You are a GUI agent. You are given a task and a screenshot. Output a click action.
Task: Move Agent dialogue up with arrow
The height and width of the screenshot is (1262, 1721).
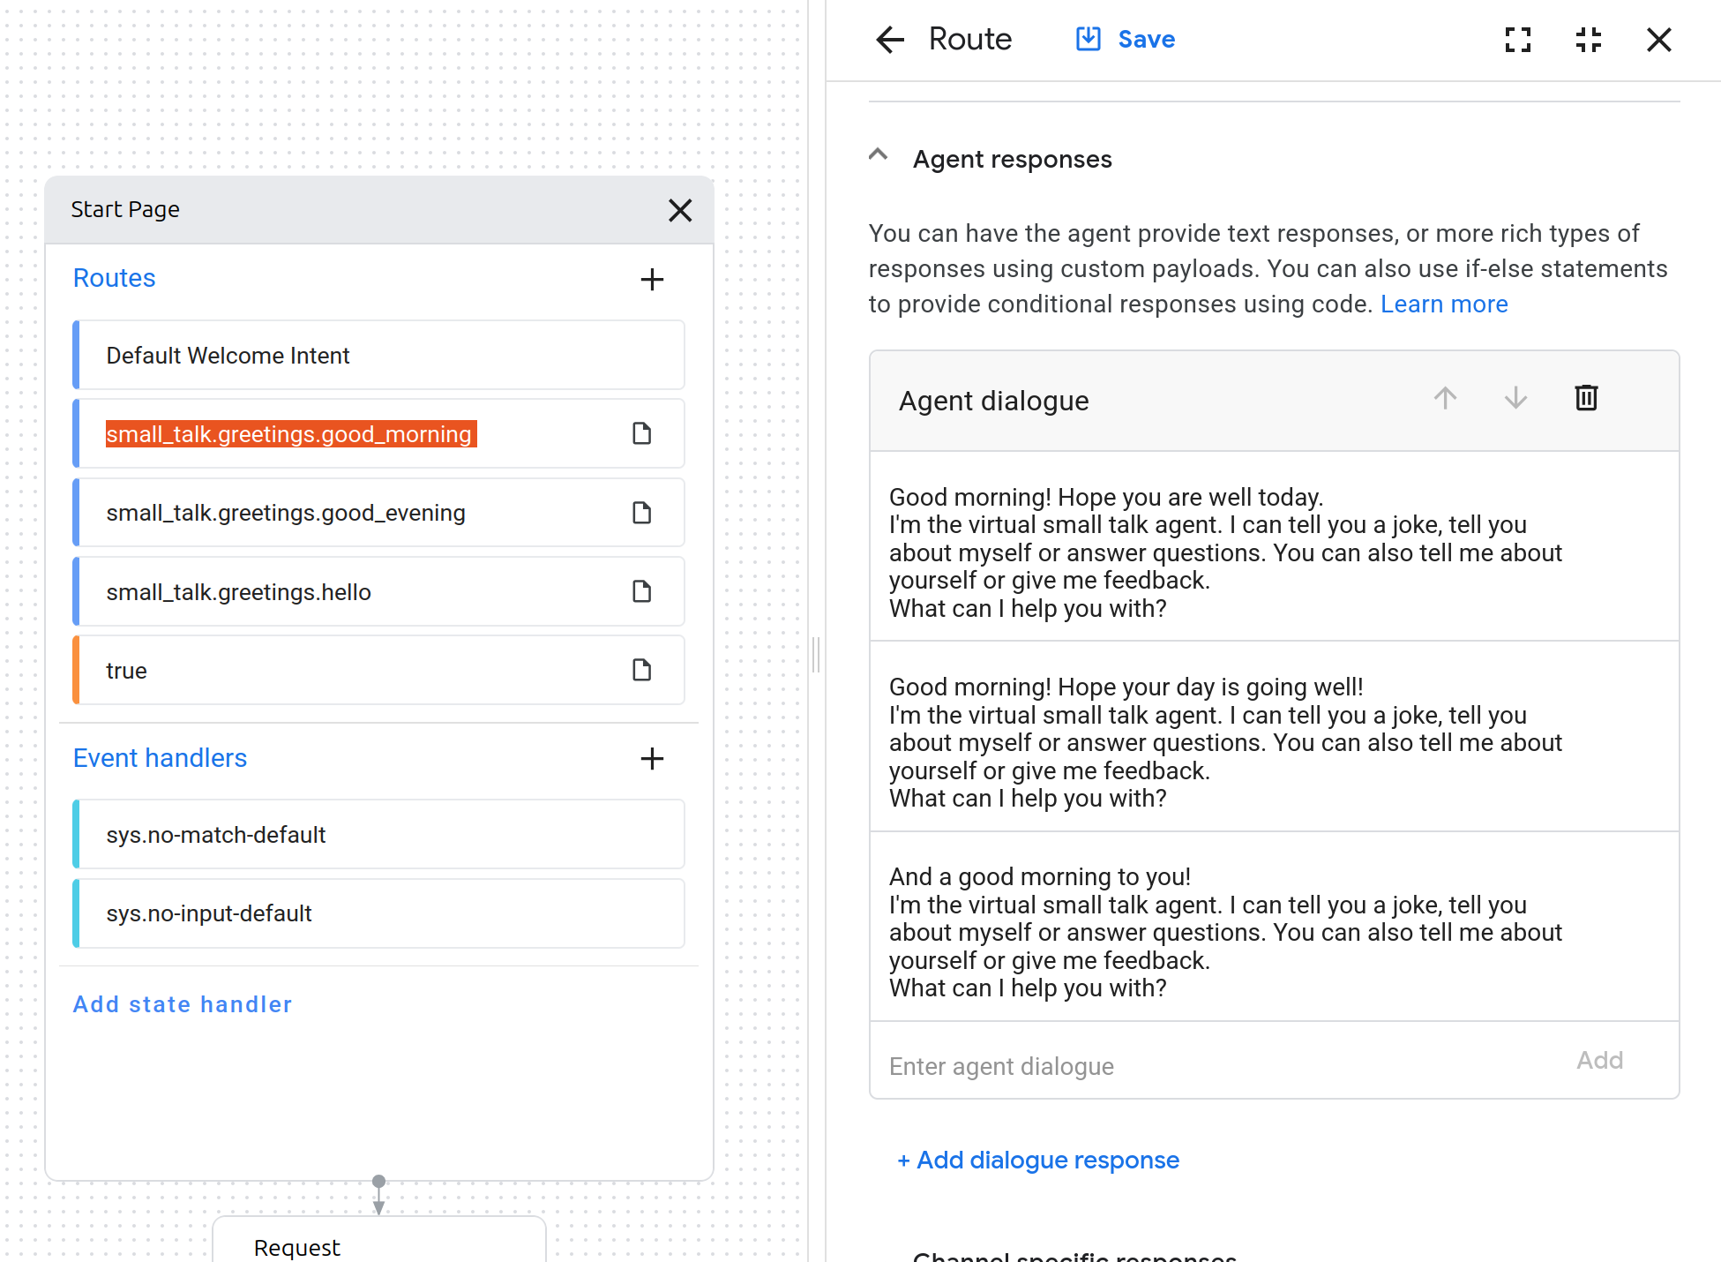click(1445, 398)
